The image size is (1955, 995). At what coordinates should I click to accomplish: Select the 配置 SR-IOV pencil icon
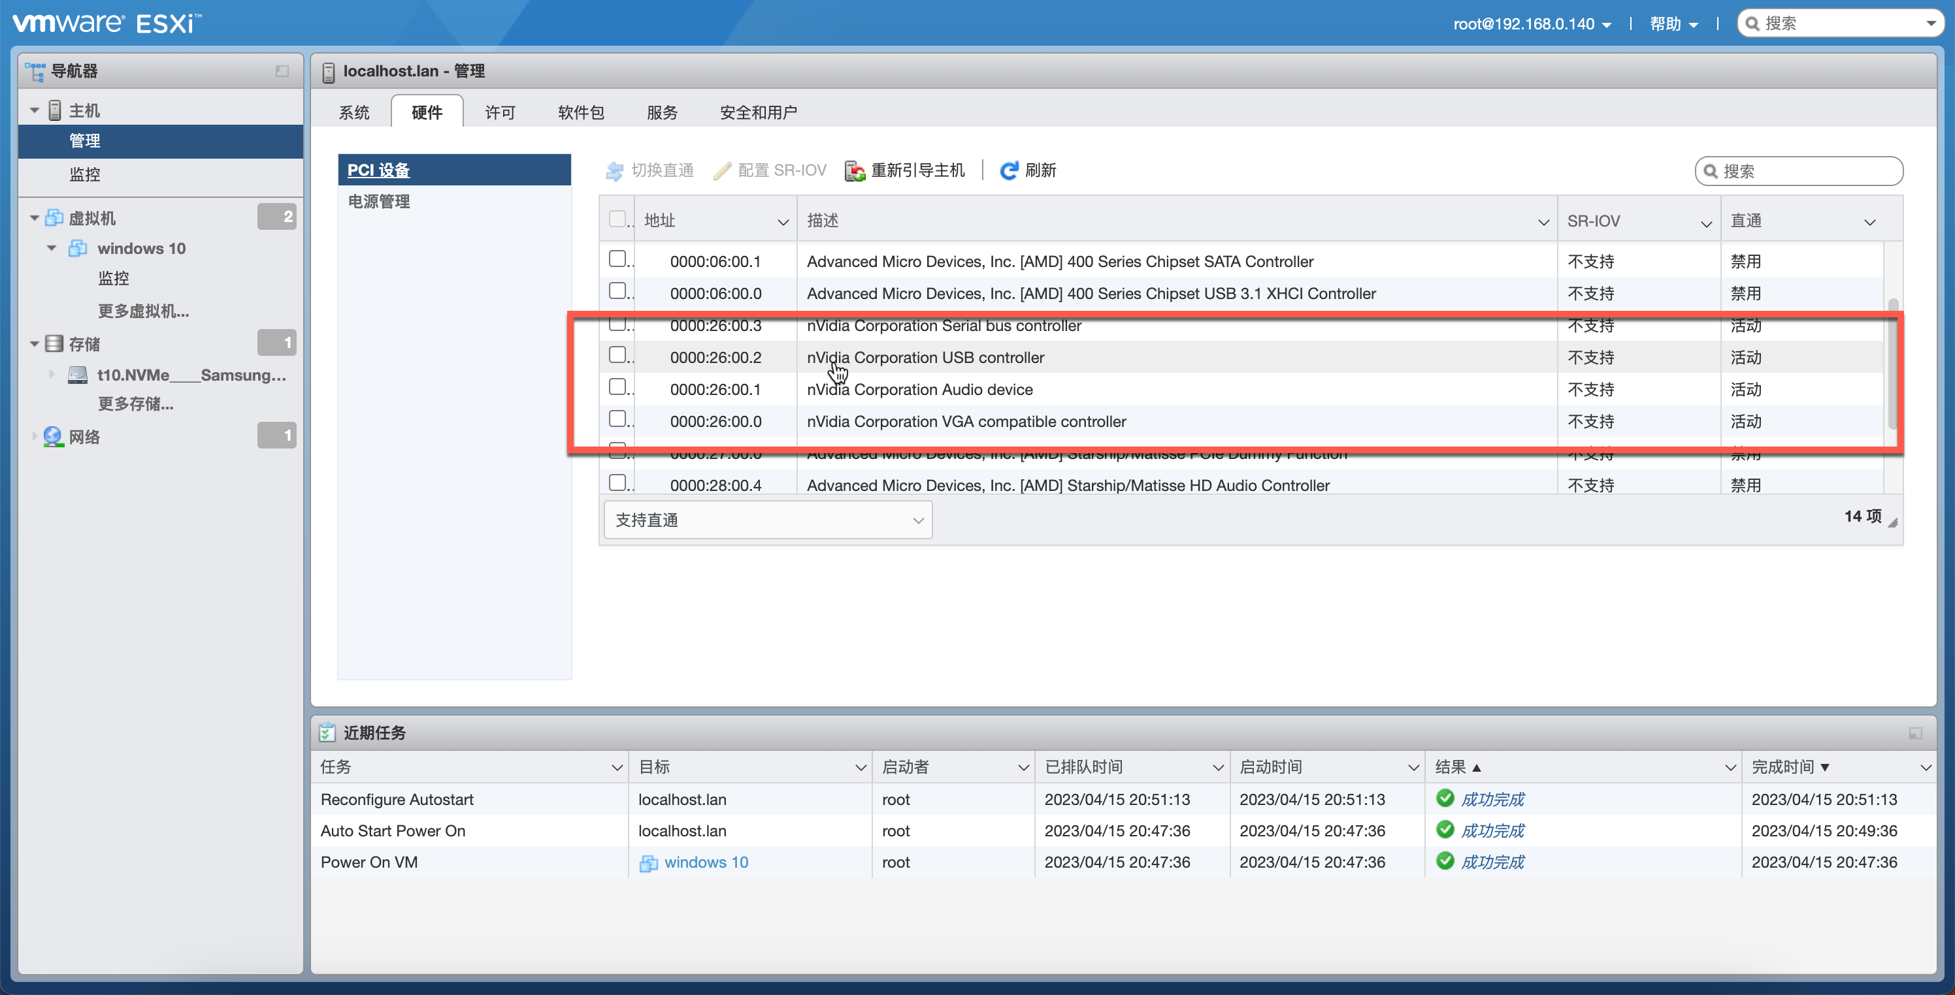[722, 170]
